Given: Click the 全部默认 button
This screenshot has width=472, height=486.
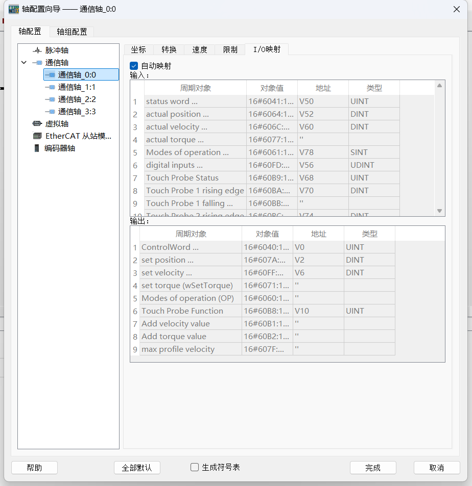Looking at the screenshot, I should [x=137, y=468].
